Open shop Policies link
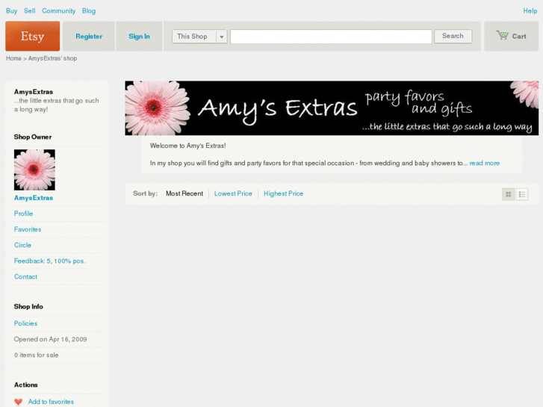 pyautogui.click(x=25, y=323)
